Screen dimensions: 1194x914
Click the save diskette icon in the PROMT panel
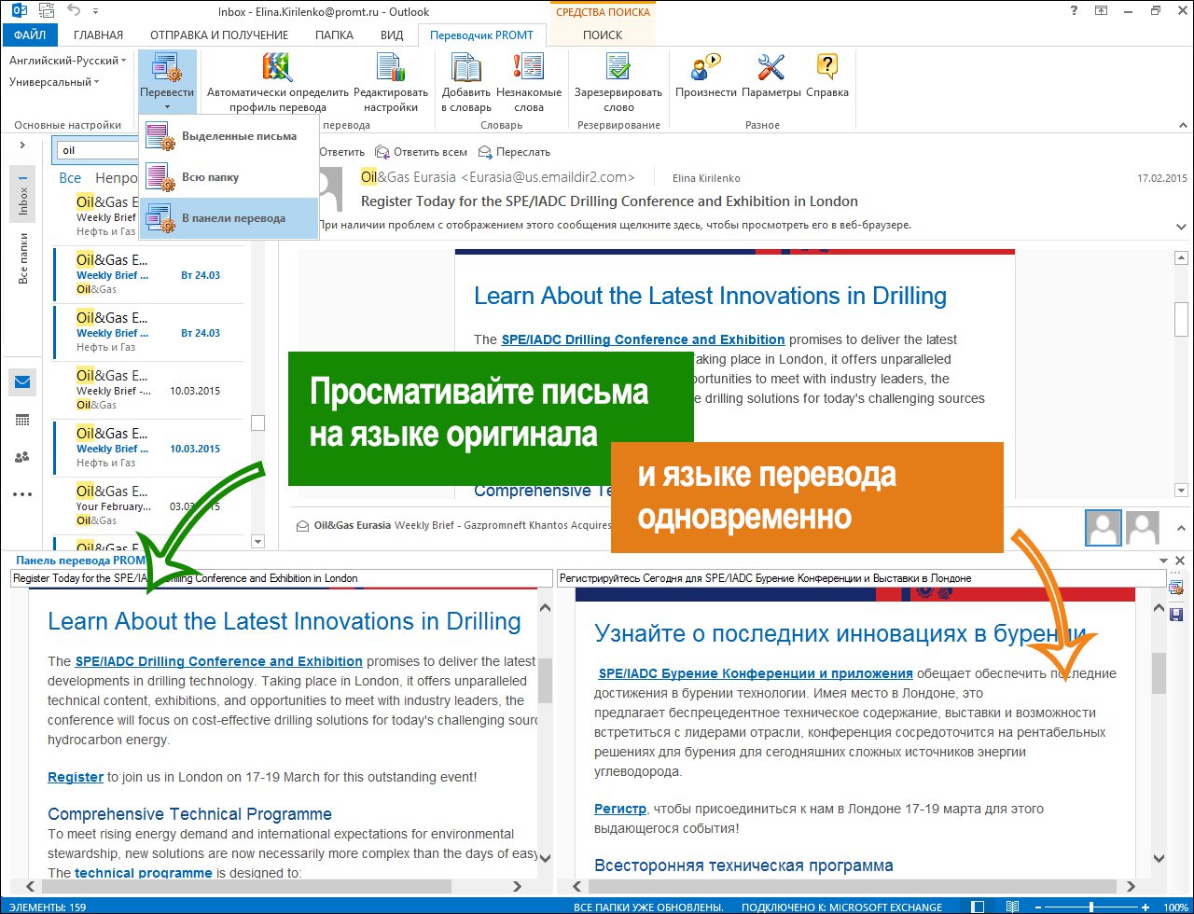point(1176,615)
